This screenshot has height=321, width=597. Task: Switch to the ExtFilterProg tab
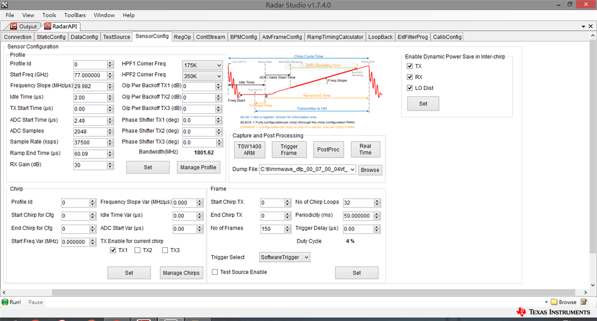coord(413,37)
